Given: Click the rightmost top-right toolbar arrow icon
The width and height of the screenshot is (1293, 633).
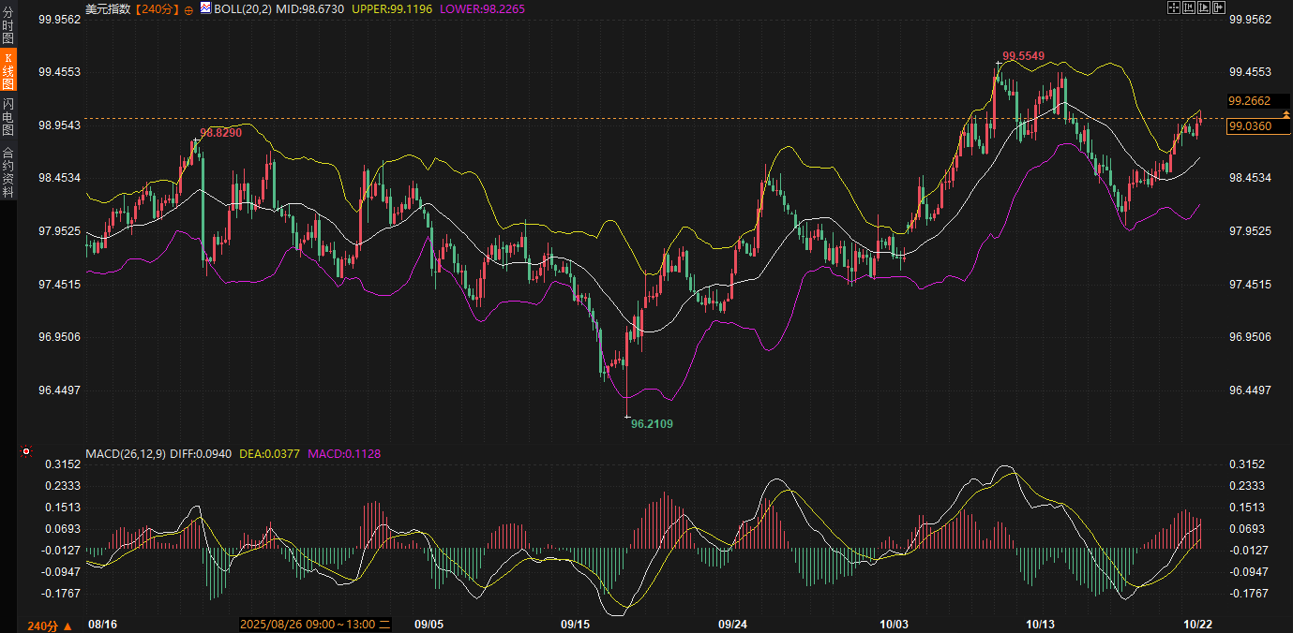Looking at the screenshot, I should pyautogui.click(x=1220, y=7).
